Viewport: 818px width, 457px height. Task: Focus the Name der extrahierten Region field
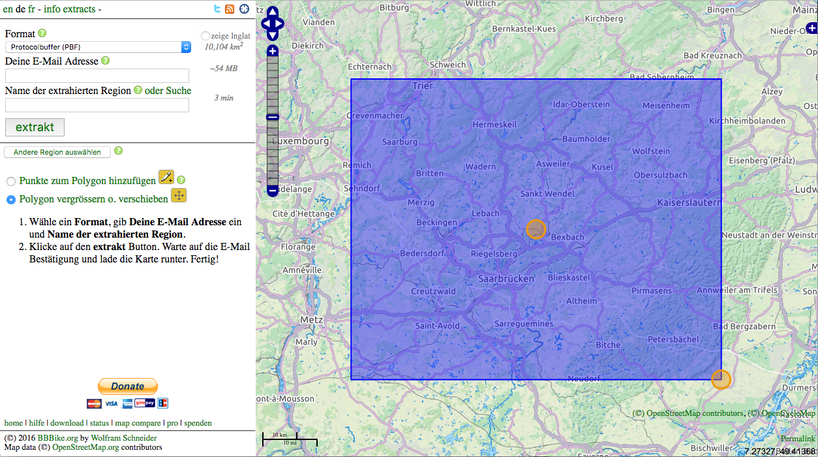point(97,105)
